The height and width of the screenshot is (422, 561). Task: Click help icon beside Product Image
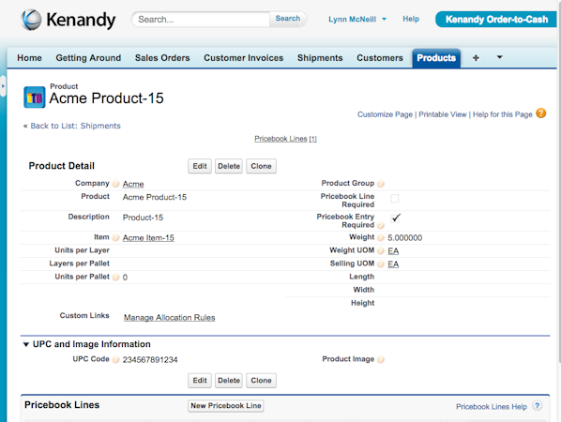coord(381,359)
